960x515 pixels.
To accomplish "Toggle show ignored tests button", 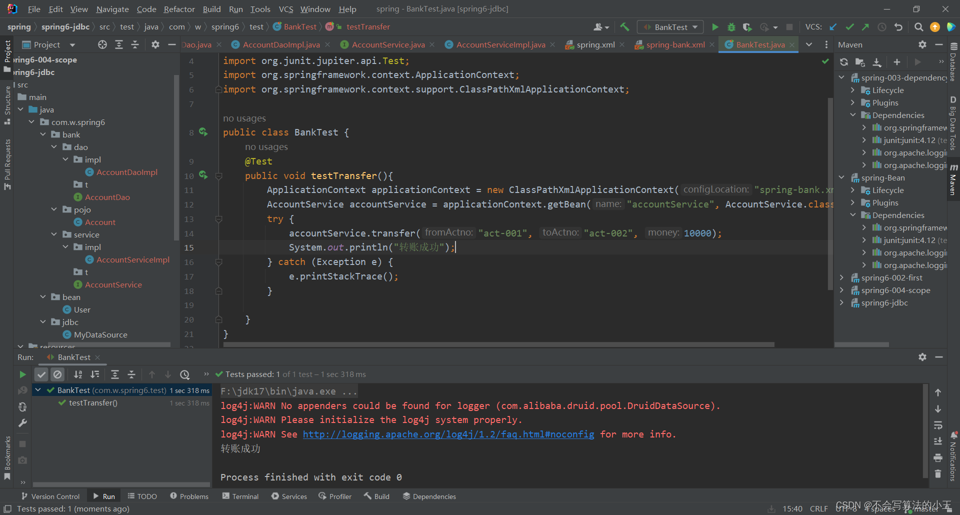I will pos(58,374).
